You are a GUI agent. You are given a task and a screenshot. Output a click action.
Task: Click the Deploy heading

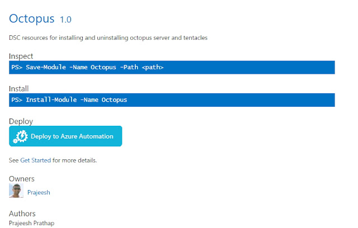21,121
